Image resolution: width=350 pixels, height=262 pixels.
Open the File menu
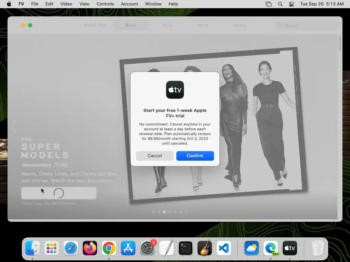[35, 4]
